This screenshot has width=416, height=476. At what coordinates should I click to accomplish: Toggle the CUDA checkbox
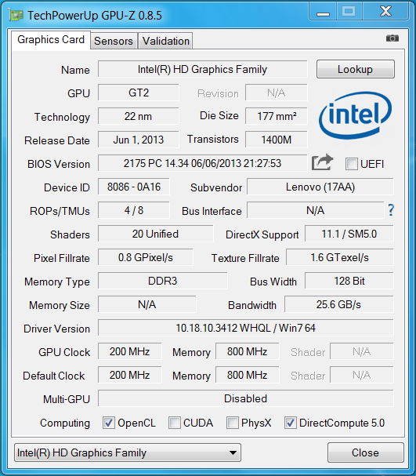click(x=175, y=423)
